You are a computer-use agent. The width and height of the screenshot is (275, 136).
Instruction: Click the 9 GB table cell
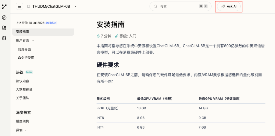point(202,118)
